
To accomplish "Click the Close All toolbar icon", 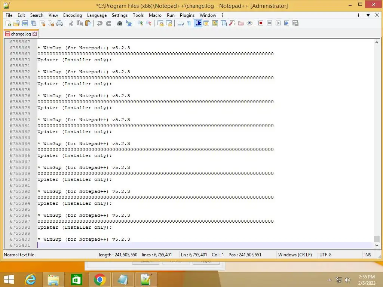I will click(x=51, y=23).
